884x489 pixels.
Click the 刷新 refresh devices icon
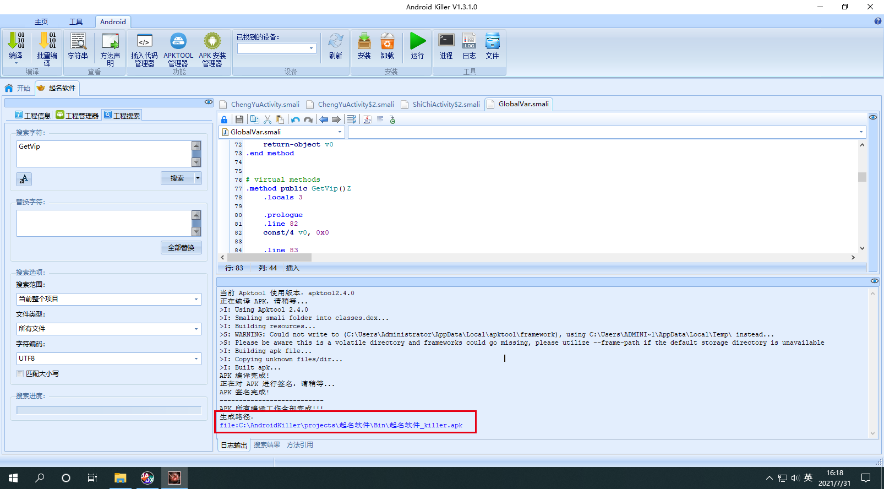tap(336, 41)
